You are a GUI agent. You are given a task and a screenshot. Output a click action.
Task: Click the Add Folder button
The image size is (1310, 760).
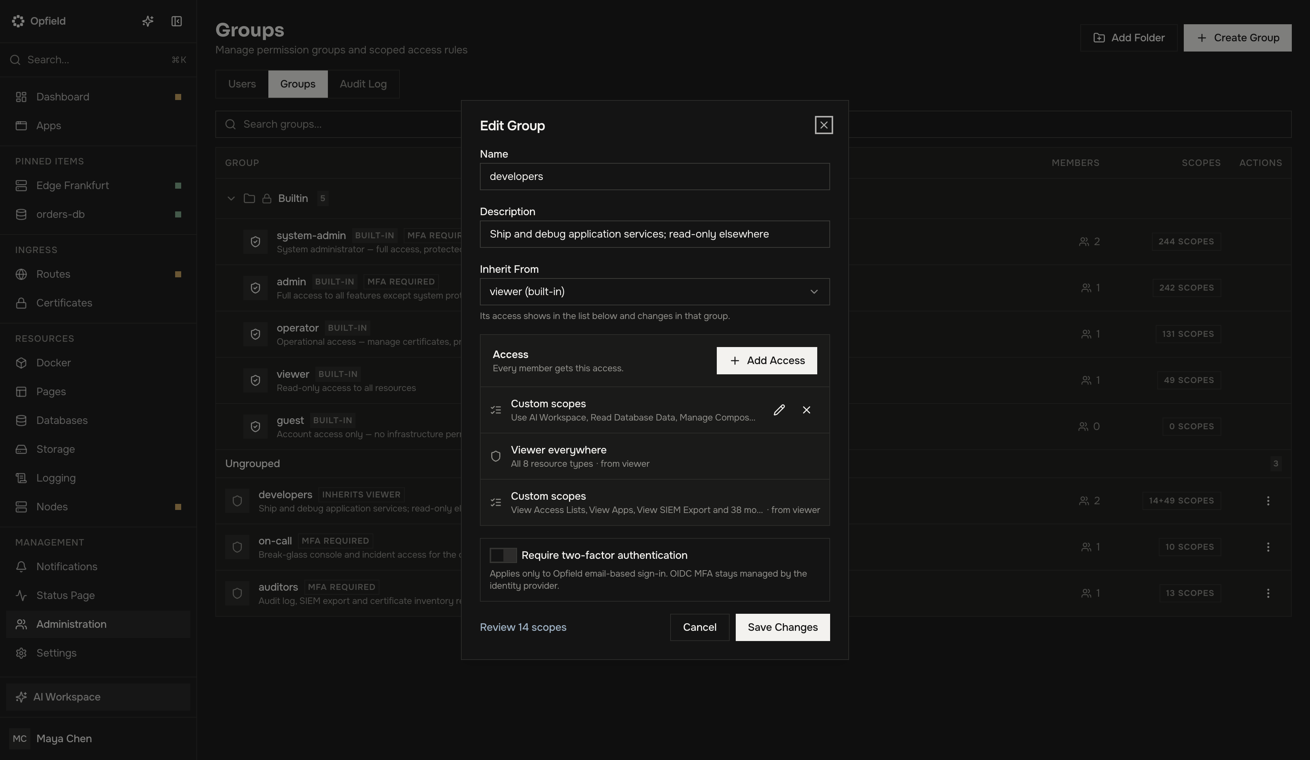coord(1128,38)
